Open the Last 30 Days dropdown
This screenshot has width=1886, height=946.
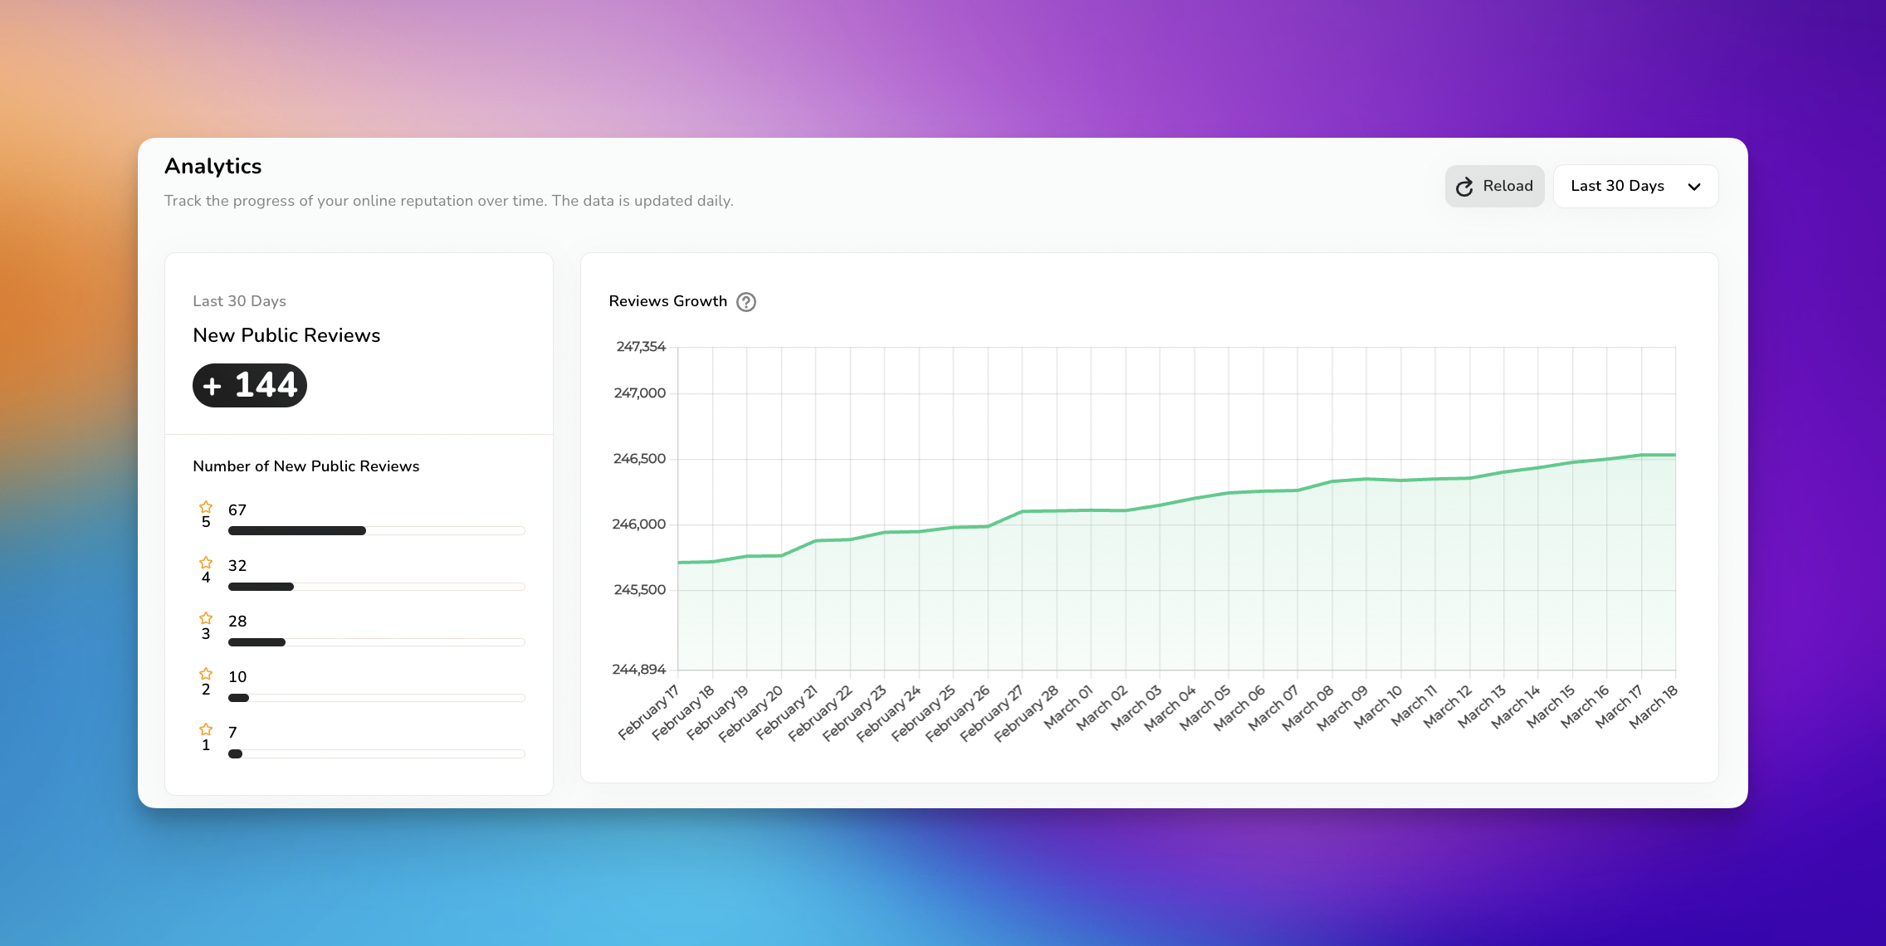(x=1634, y=187)
